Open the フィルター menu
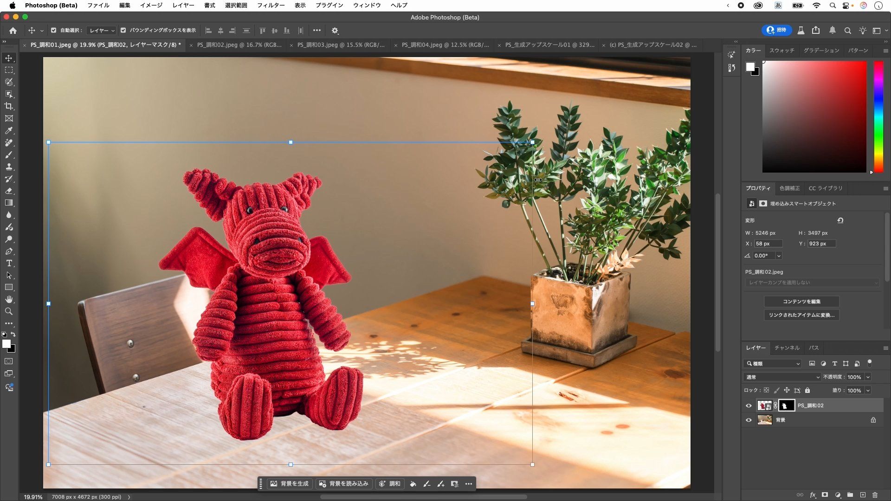 pyautogui.click(x=271, y=5)
